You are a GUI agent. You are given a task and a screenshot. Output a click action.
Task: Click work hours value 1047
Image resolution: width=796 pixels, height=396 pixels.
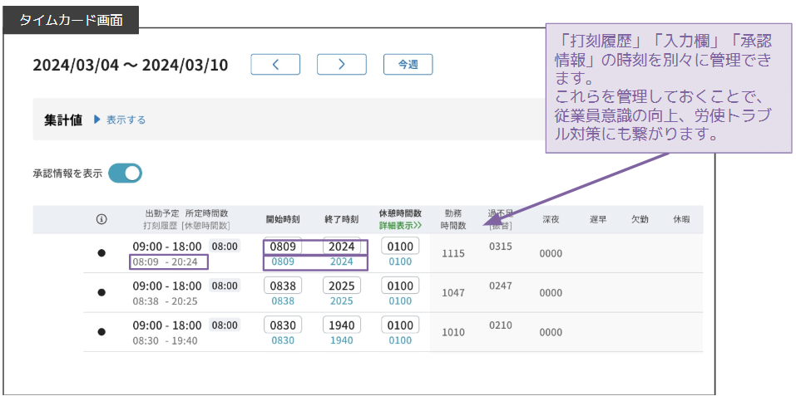(x=453, y=293)
